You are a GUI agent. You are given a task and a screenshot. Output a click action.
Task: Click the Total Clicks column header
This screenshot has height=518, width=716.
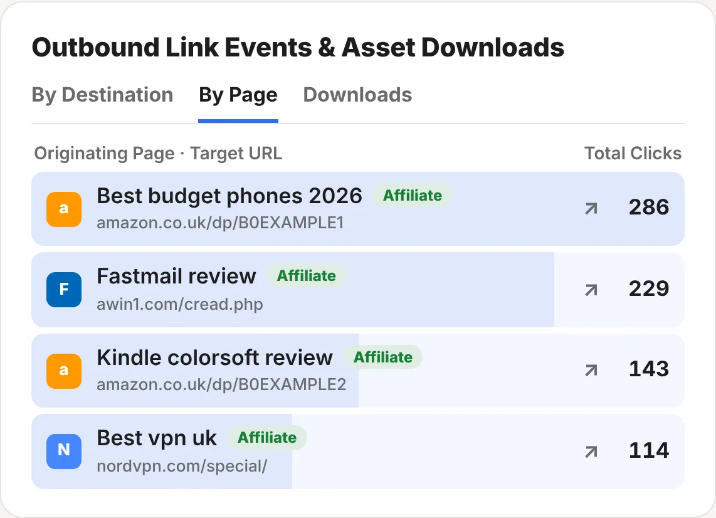[633, 154]
